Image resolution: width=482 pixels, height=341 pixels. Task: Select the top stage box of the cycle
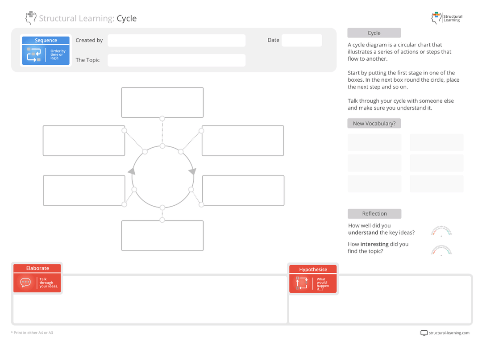point(162,102)
